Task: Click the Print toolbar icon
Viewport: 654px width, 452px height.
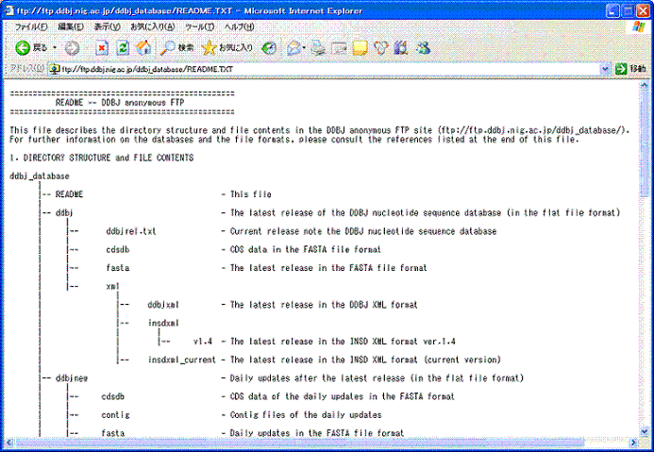Action: tap(319, 46)
